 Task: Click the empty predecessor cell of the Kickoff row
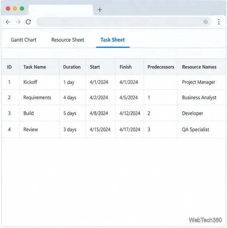point(161,82)
